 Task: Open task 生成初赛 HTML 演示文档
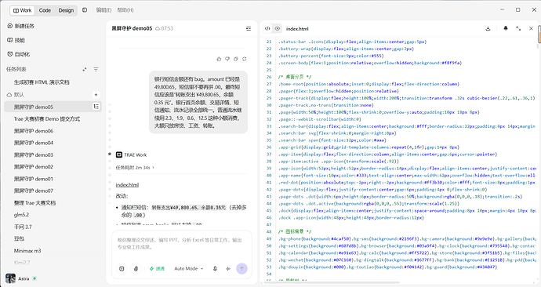[x=42, y=82]
